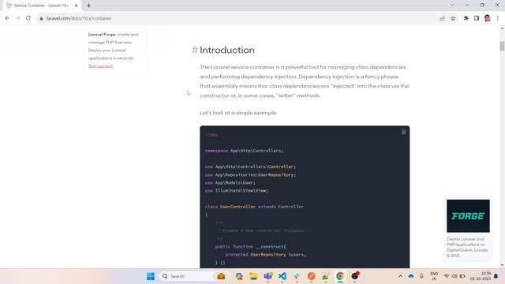Open the Extensions puzzle icon
The width and height of the screenshot is (505, 284).
tap(466, 18)
